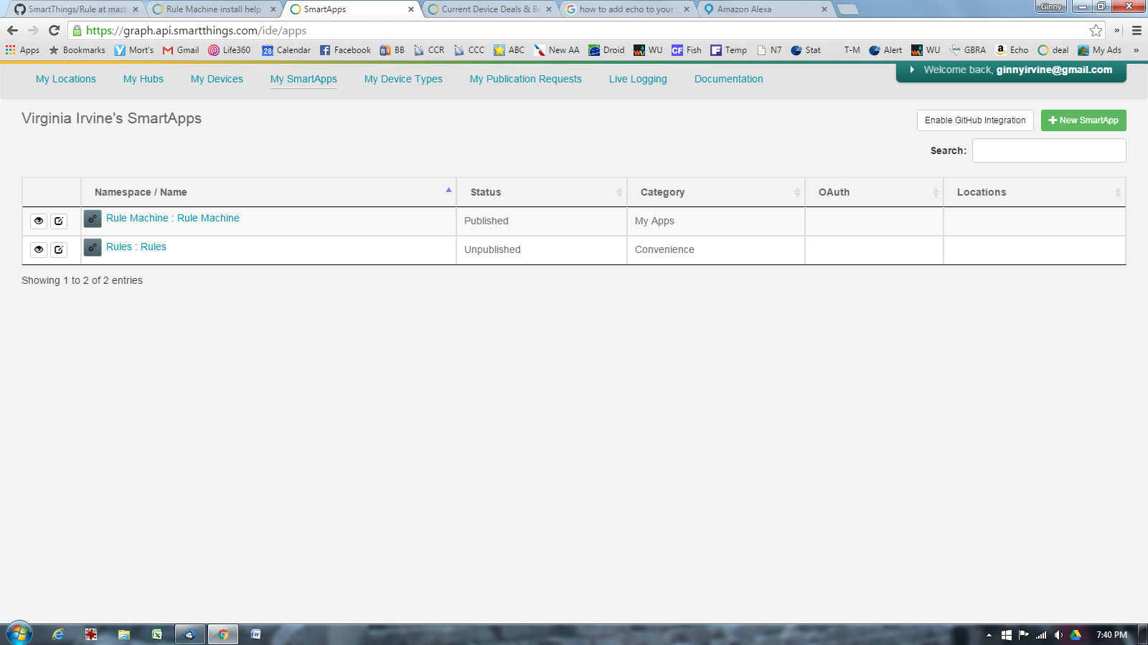Switch to Amazon Alexa browser tab
This screenshot has width=1148, height=645.
764,9
